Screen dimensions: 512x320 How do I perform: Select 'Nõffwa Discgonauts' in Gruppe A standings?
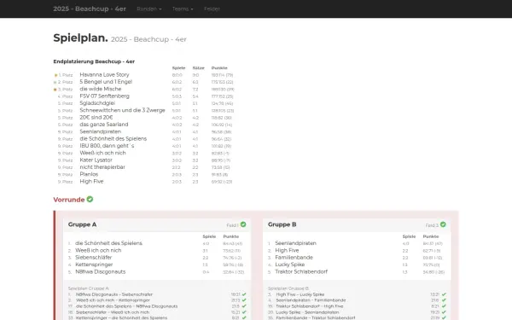point(100,271)
